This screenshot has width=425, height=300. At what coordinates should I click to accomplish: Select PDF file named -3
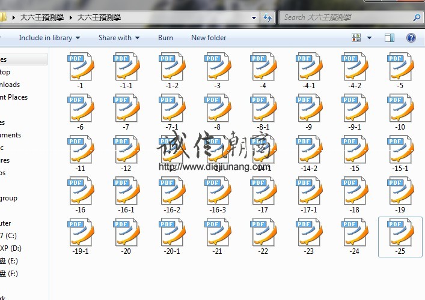pos(218,71)
